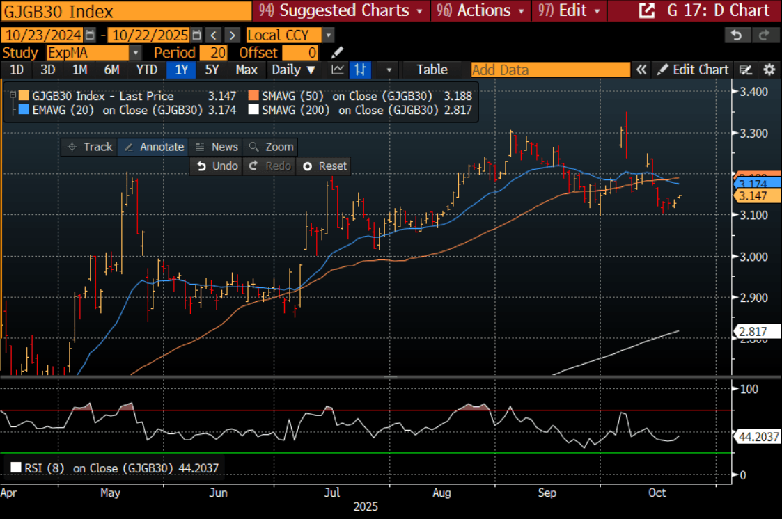Image resolution: width=782 pixels, height=519 pixels.
Task: Select the bar chart type icon
Action: (x=361, y=70)
